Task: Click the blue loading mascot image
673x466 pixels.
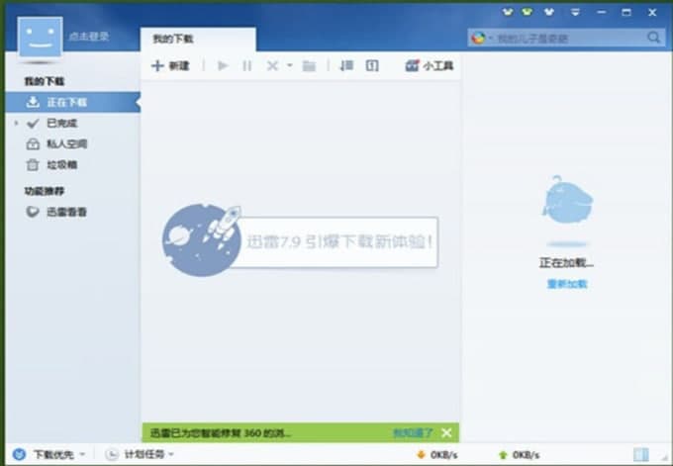Action: pos(567,200)
